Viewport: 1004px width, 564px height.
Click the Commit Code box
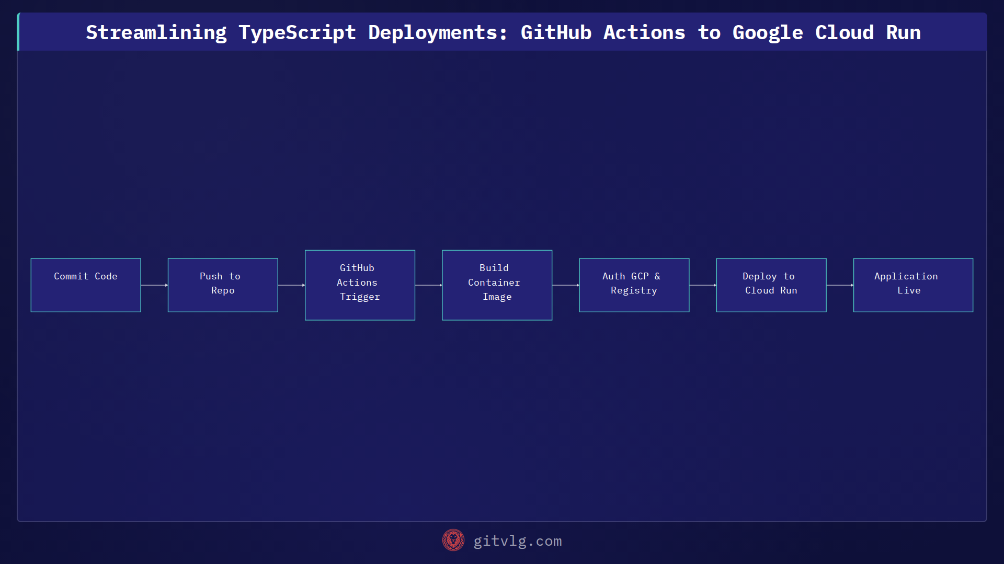click(x=86, y=285)
